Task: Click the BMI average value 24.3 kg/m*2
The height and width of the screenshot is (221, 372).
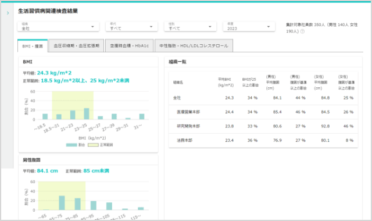Action: (x=54, y=73)
